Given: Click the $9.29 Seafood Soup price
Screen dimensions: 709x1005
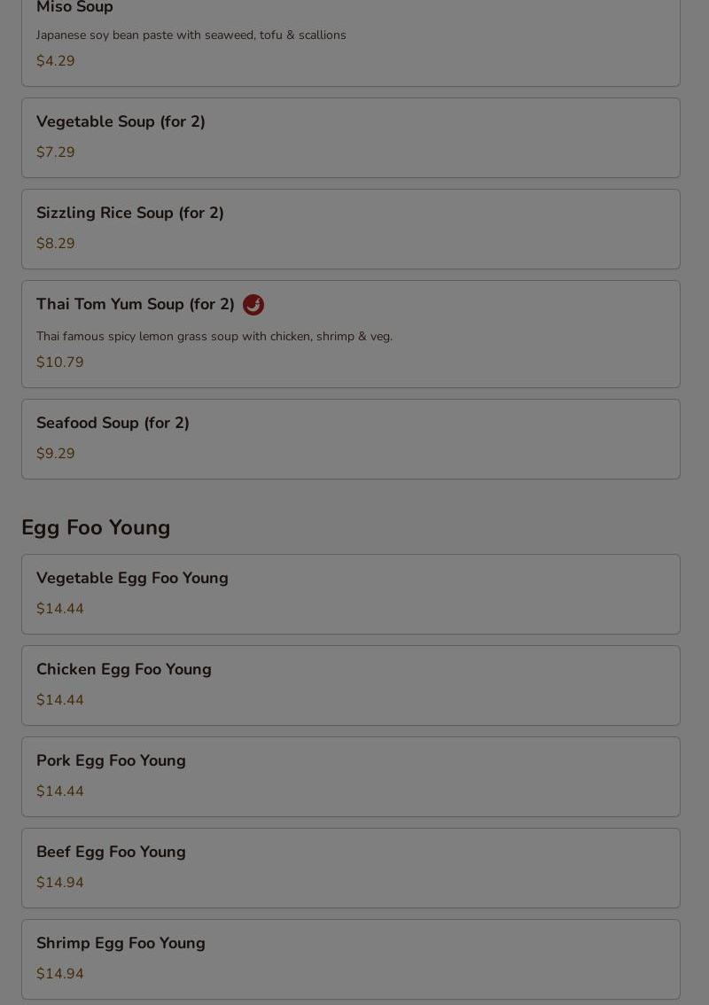Looking at the screenshot, I should tap(56, 453).
